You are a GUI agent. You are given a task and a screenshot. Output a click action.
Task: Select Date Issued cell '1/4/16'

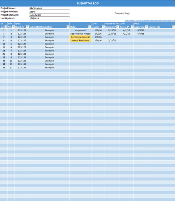[98, 40]
